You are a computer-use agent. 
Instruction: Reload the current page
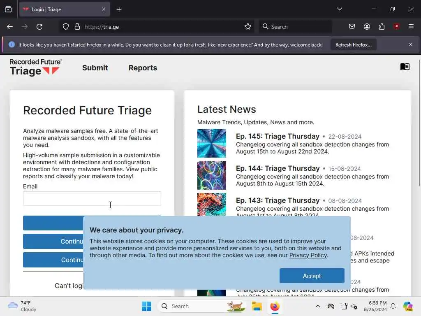tap(39, 27)
